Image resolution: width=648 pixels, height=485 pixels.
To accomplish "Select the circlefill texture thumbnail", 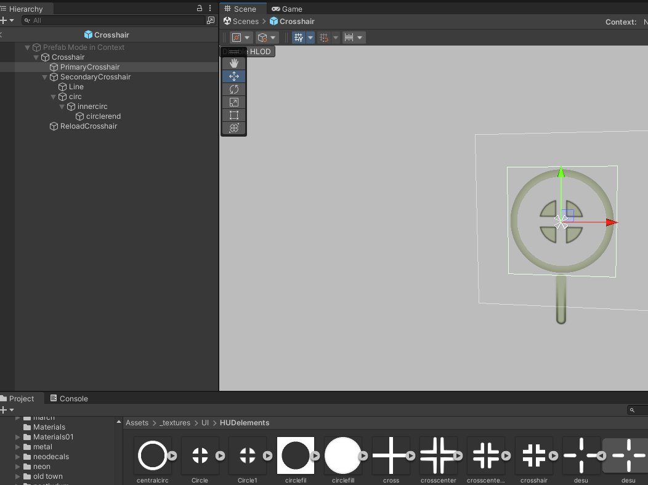I will point(343,455).
